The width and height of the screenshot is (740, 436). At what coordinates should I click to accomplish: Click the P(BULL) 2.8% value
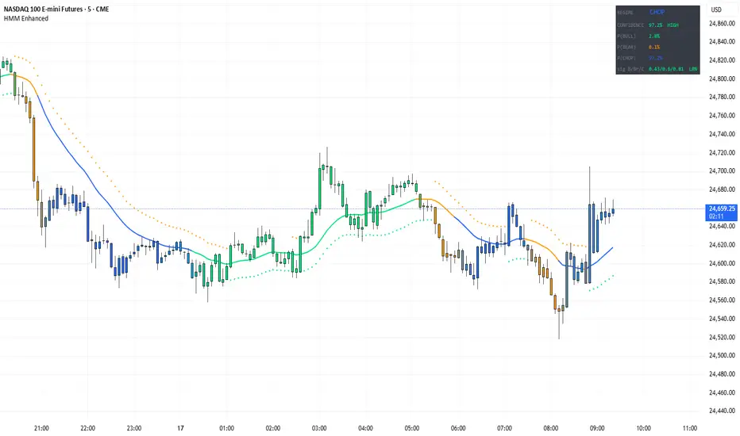pos(656,36)
